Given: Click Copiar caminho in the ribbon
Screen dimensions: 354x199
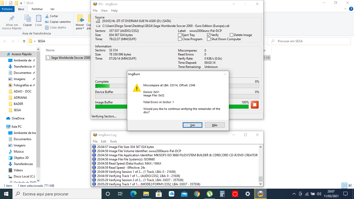Looking at the screenshot, I should [x=58, y=22].
